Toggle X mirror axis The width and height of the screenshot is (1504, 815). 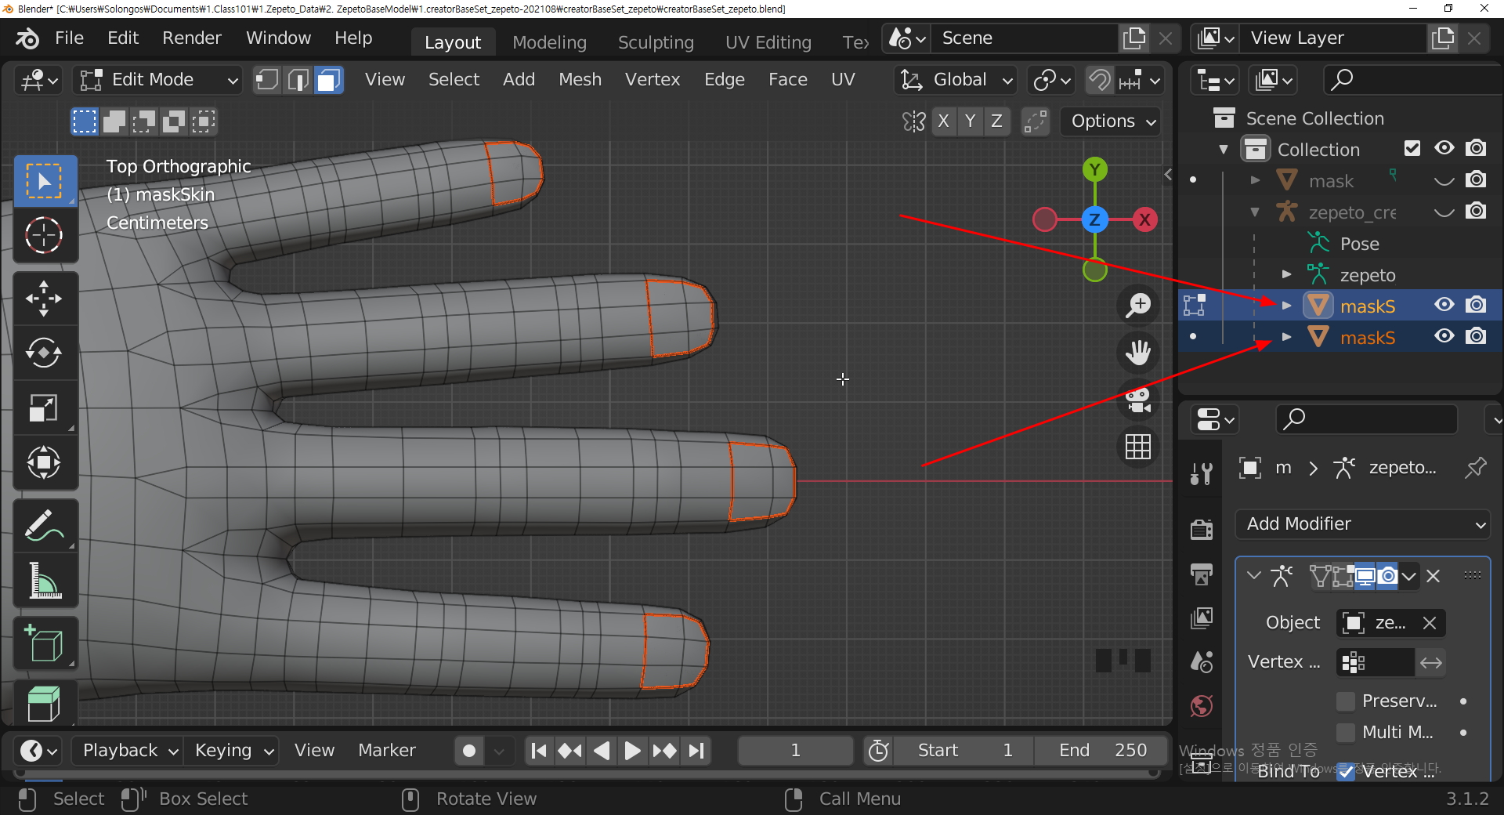(944, 121)
